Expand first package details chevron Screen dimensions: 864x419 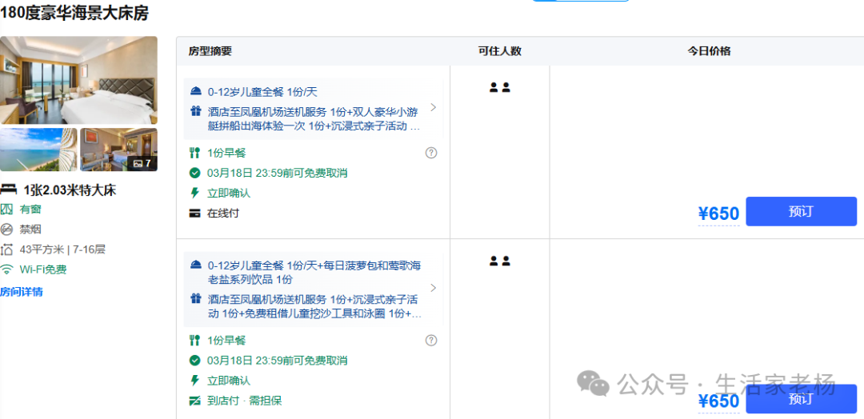[x=433, y=107]
